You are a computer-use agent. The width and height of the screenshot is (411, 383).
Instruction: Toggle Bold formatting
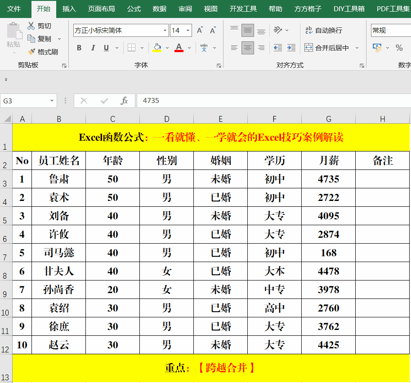[x=79, y=48]
